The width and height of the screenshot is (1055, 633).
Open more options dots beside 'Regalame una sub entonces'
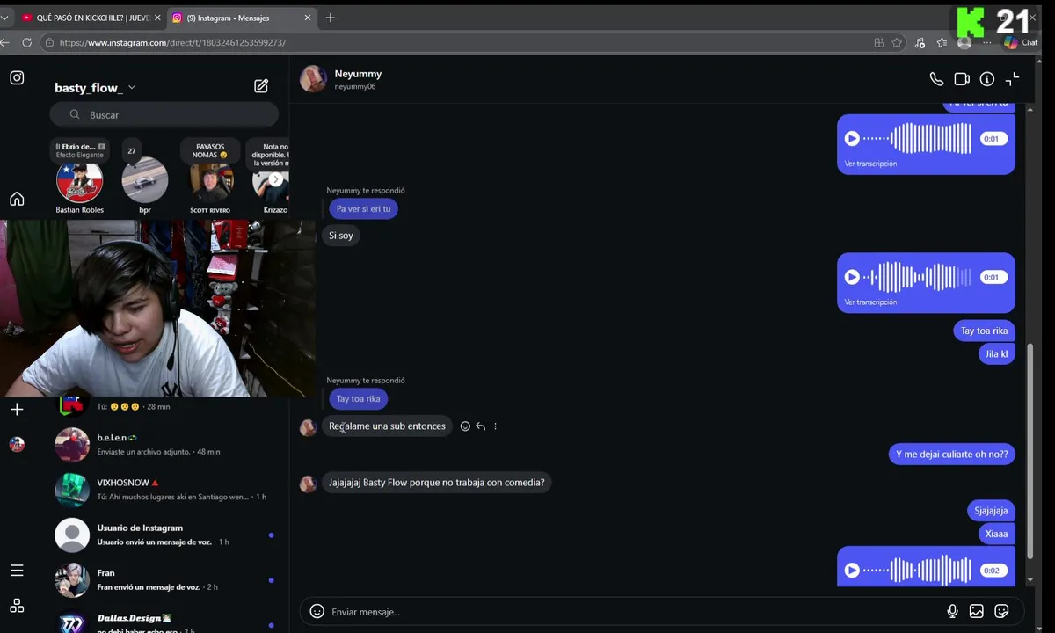[x=495, y=426]
